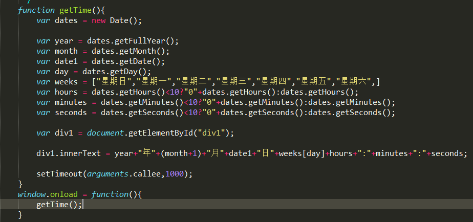Click the 'minutes' variable in its var declaration
The width and height of the screenshot is (473, 222).
tap(71, 102)
